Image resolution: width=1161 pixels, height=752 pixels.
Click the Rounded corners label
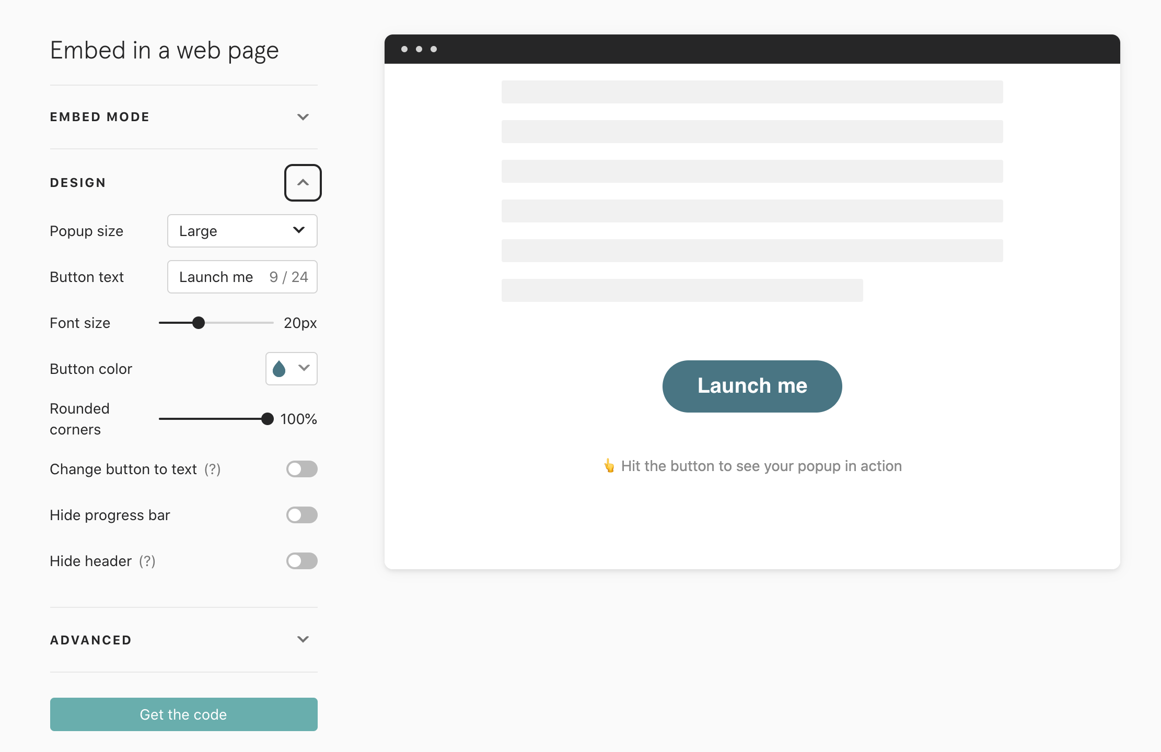[79, 419]
